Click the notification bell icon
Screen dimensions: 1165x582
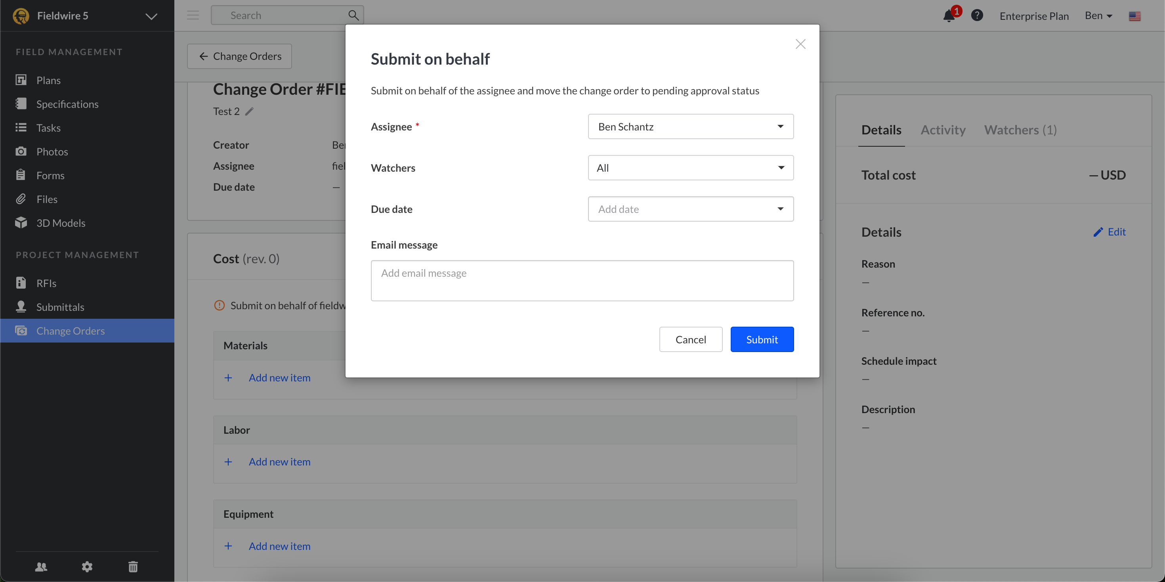[x=949, y=16]
